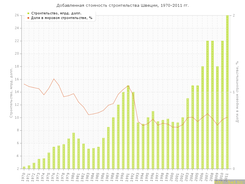The image size is (245, 184).
Task: Click the smallest bar for 1970
Action: (24, 167)
